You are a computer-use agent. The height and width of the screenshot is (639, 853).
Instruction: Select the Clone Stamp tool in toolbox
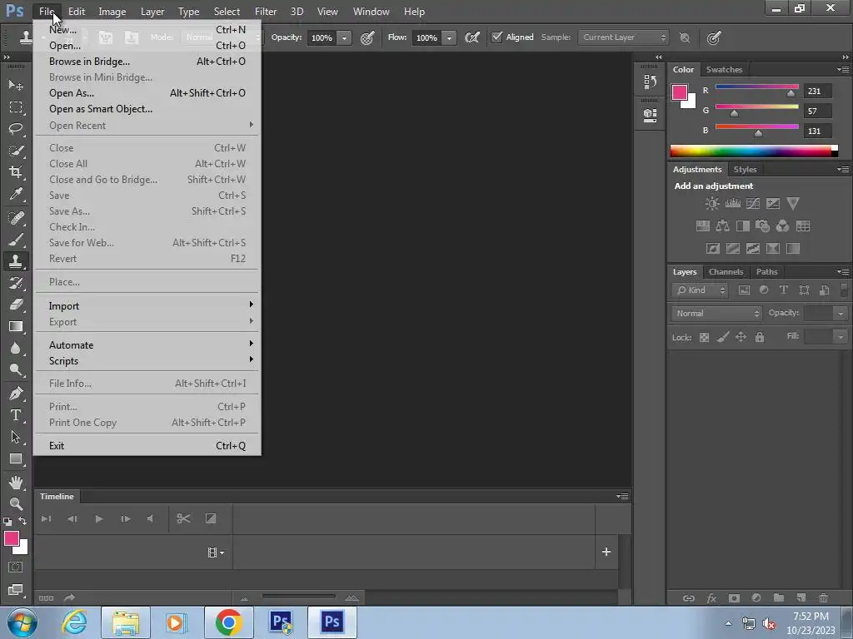(16, 260)
